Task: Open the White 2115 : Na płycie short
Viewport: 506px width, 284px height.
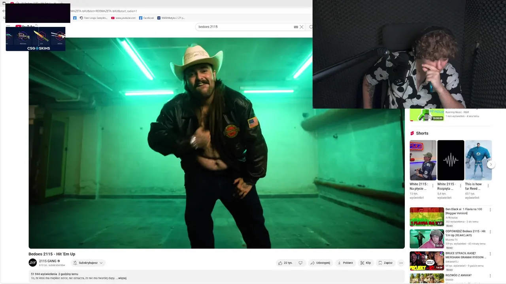Action: click(x=423, y=160)
